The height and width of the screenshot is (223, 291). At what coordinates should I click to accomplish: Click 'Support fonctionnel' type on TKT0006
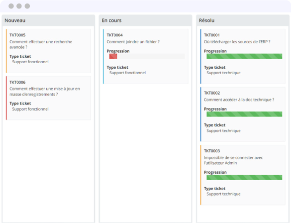pos(30,109)
